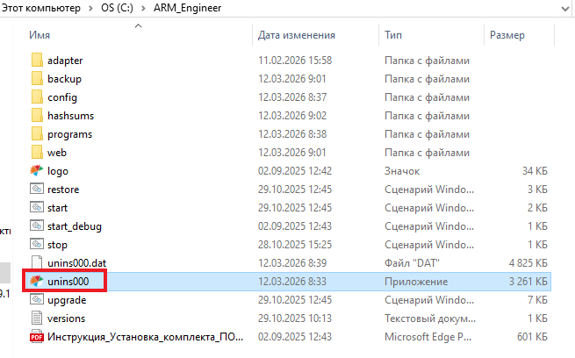
Task: Select the restore script file icon
Action: click(36, 190)
